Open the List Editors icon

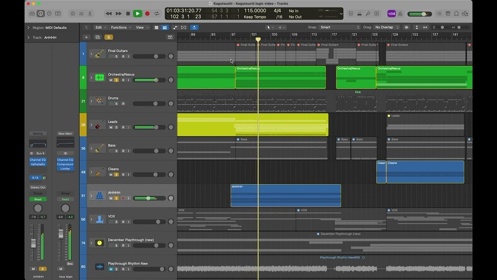tap(439, 14)
